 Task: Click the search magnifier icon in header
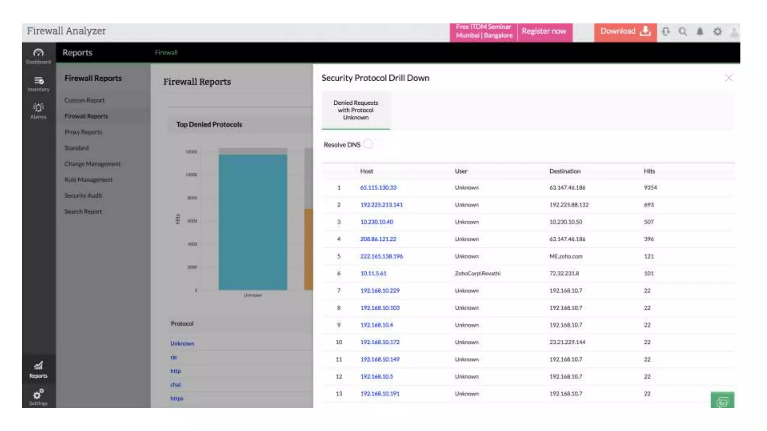click(x=682, y=32)
